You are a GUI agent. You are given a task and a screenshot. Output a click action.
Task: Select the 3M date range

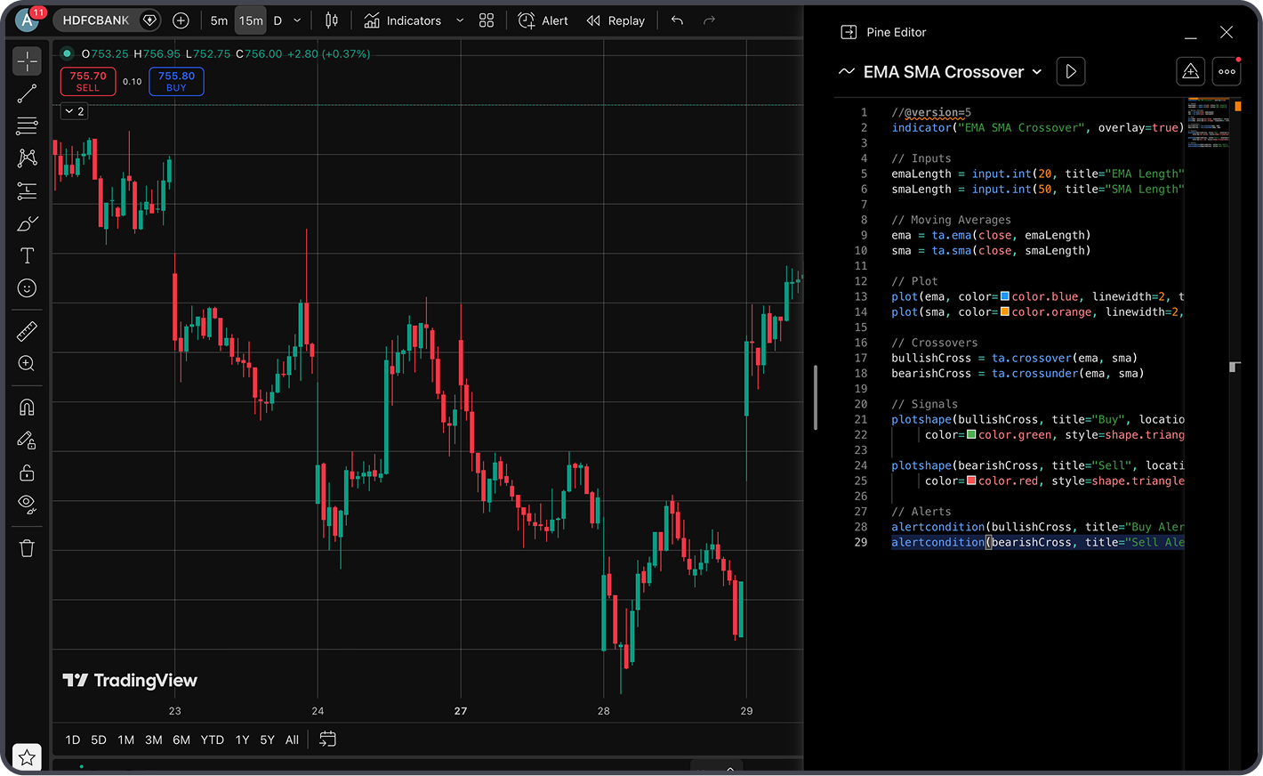pos(154,740)
